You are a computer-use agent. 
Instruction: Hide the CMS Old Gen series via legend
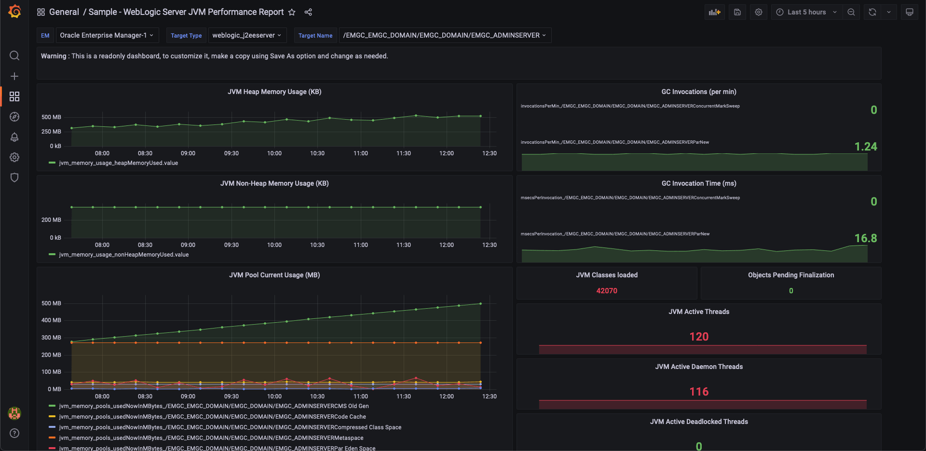pos(214,406)
